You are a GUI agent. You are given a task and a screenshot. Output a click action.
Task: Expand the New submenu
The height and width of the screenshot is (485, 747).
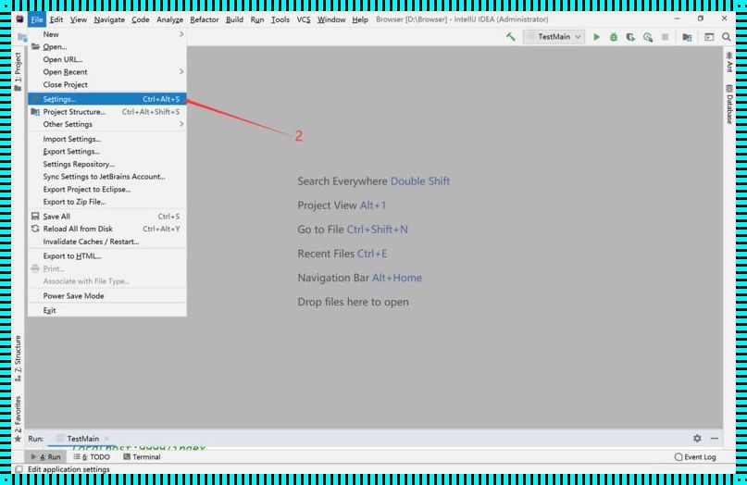click(x=107, y=34)
